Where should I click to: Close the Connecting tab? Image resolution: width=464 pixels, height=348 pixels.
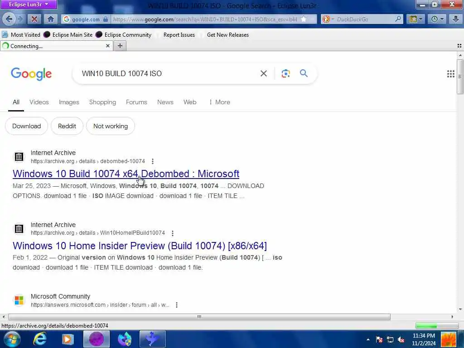108,46
